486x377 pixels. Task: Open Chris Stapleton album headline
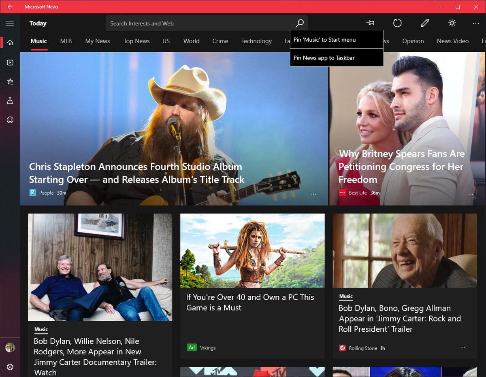(137, 173)
